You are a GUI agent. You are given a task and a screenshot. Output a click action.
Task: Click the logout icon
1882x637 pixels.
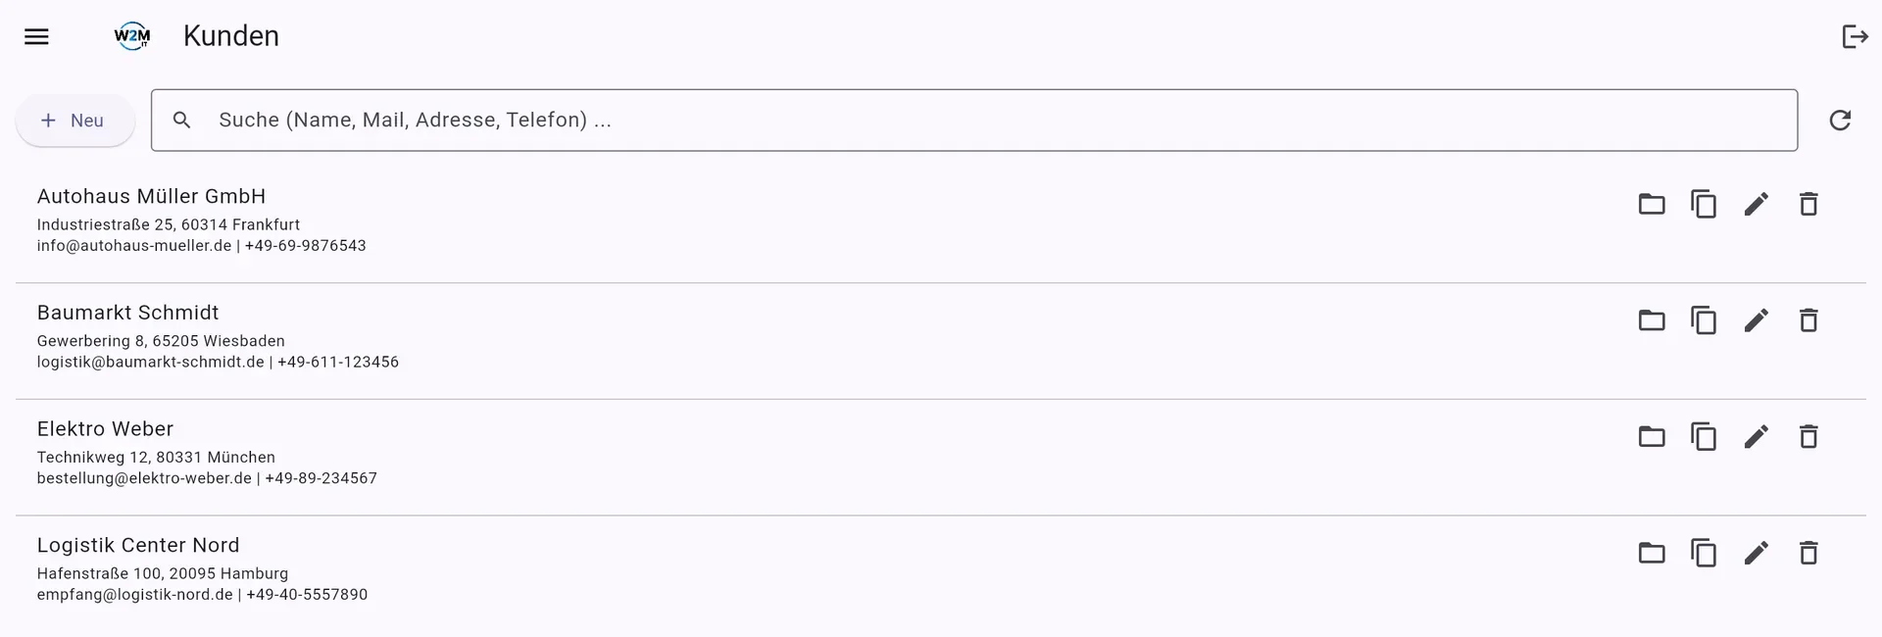tap(1855, 36)
